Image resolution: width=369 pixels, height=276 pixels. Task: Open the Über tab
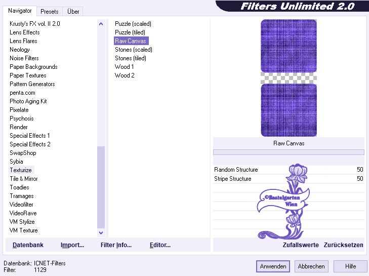point(73,12)
